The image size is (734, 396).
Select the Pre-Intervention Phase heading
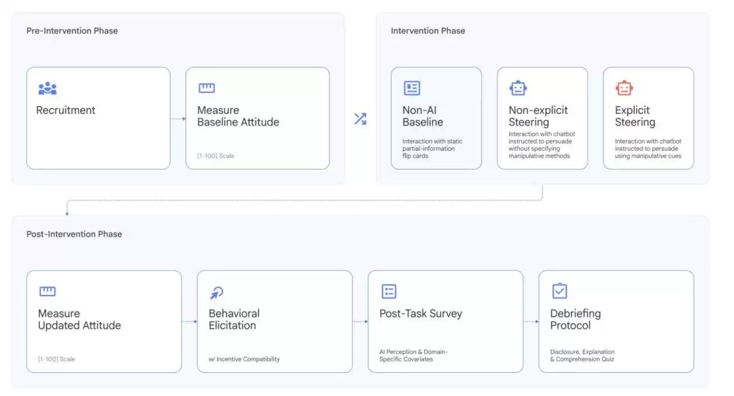[72, 31]
